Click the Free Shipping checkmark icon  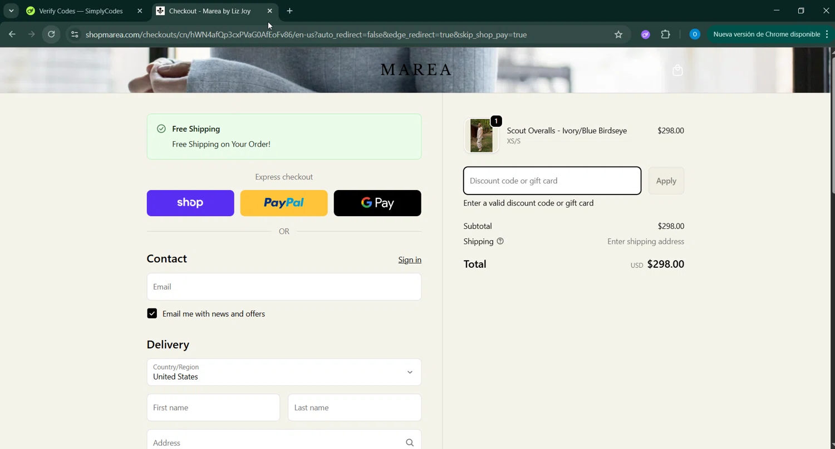point(161,129)
